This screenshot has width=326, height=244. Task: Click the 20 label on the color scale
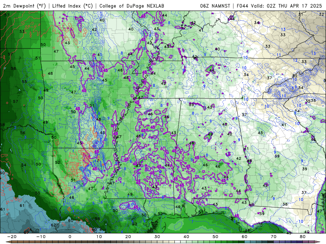[128, 237]
